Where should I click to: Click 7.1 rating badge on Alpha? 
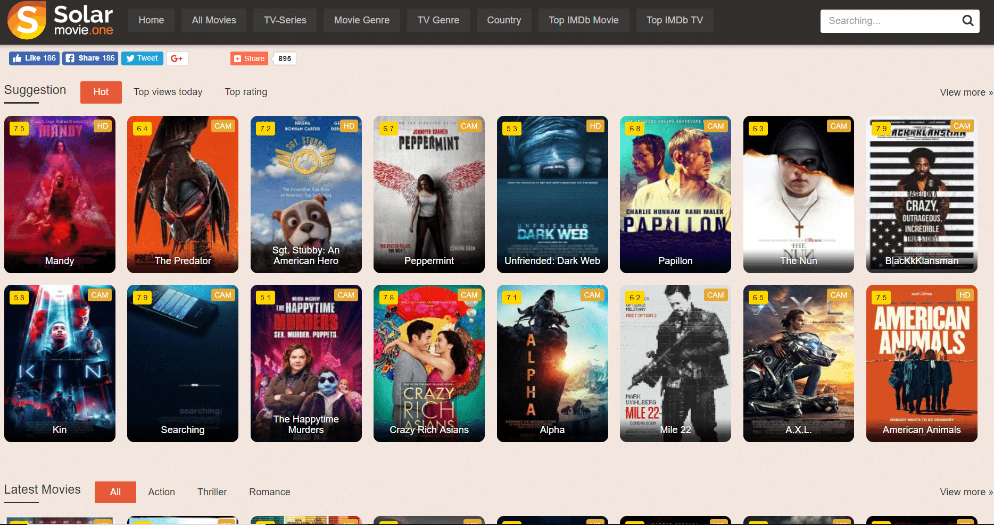click(512, 298)
